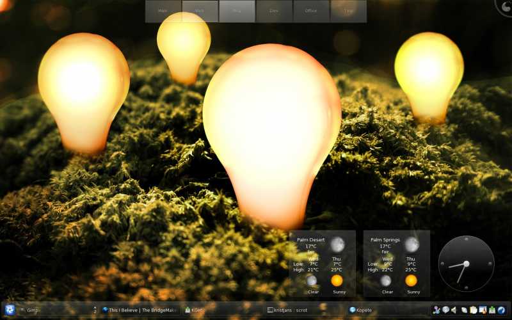The image size is (512, 320).
Task: Click the moon icon in Palm Springs widget
Action: [412, 244]
